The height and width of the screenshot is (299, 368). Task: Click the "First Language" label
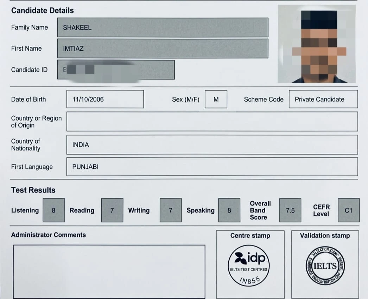[32, 167]
